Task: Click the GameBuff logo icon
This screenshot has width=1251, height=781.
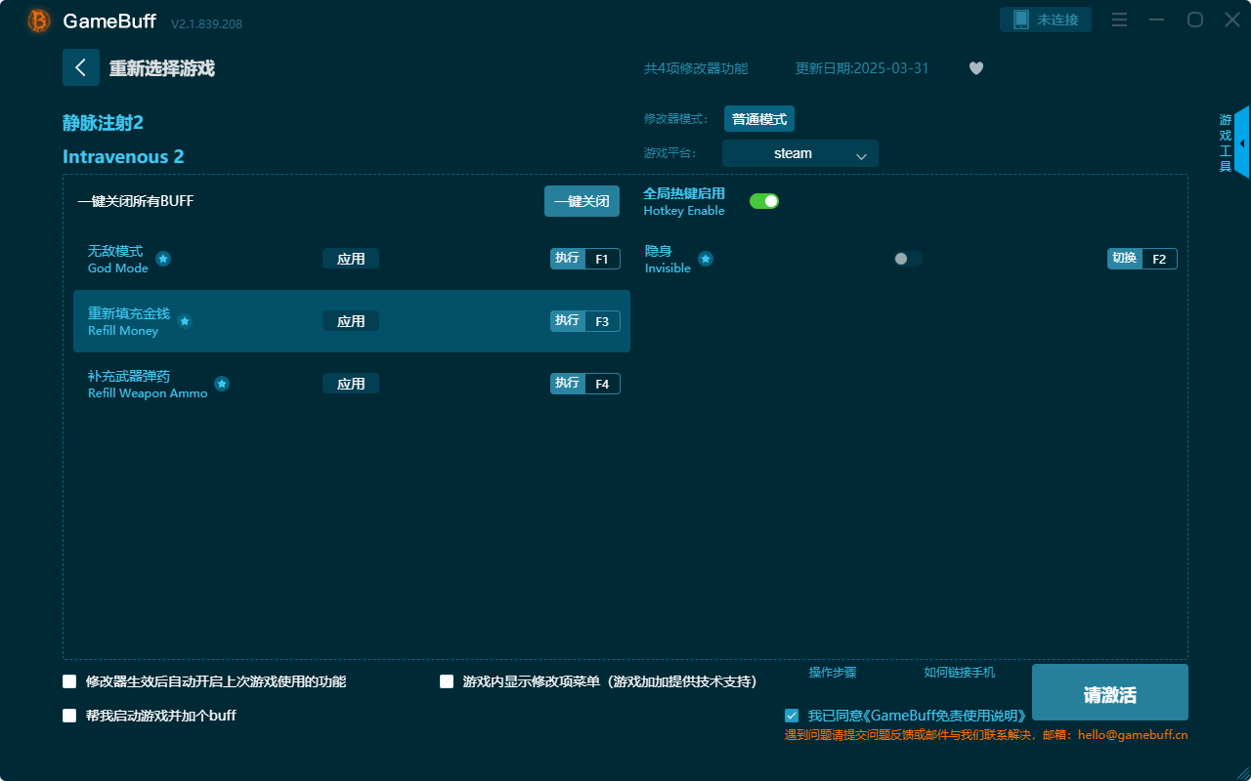Action: [39, 21]
